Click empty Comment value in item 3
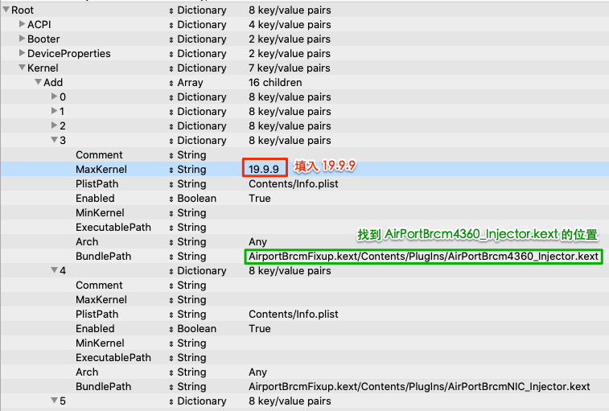 (x=426, y=155)
